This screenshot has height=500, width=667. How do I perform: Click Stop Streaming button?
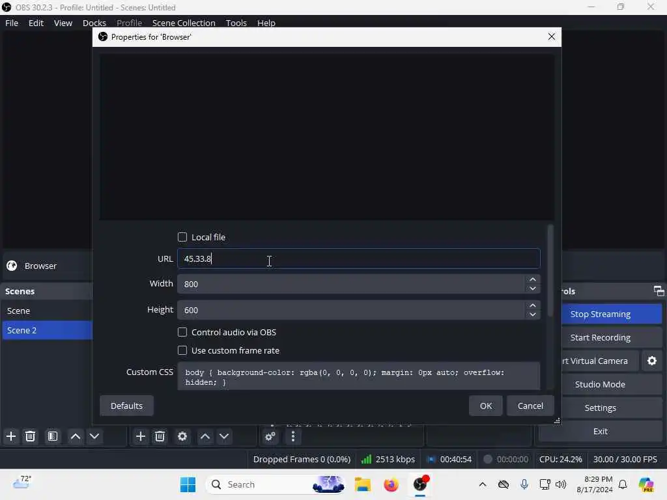(x=612, y=314)
